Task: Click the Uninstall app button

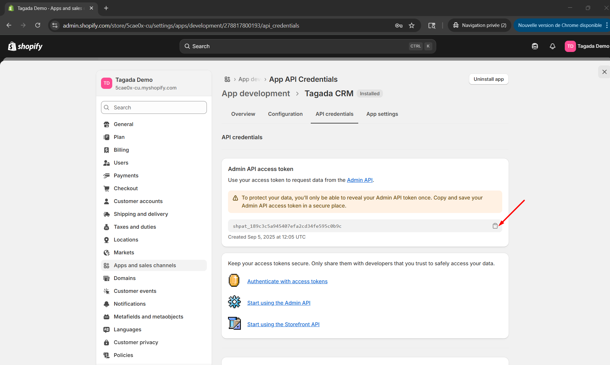Action: coord(488,79)
